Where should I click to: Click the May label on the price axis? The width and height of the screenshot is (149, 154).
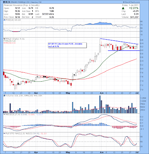coord(68,93)
